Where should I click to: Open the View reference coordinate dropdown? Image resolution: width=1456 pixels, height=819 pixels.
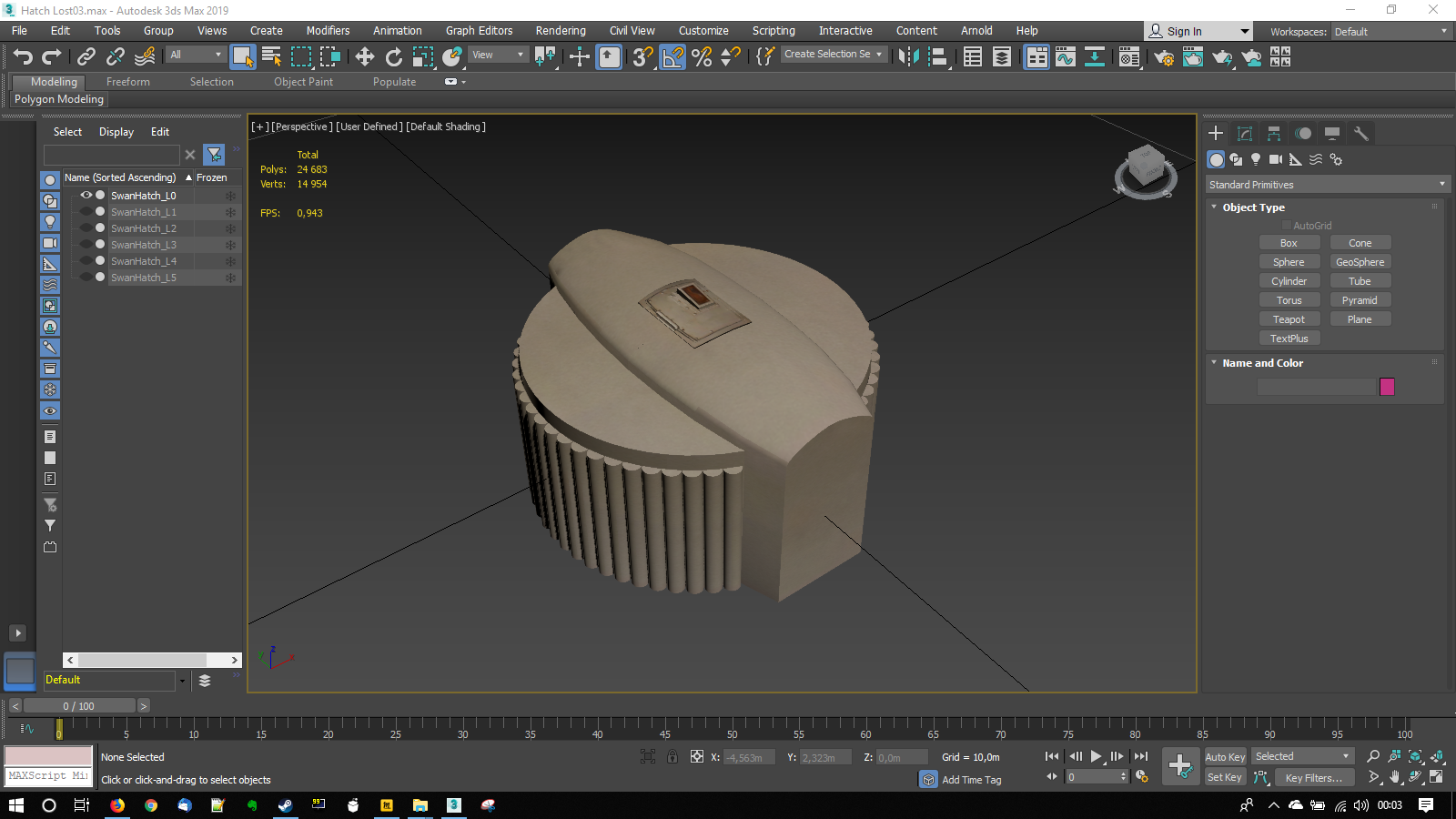(498, 55)
